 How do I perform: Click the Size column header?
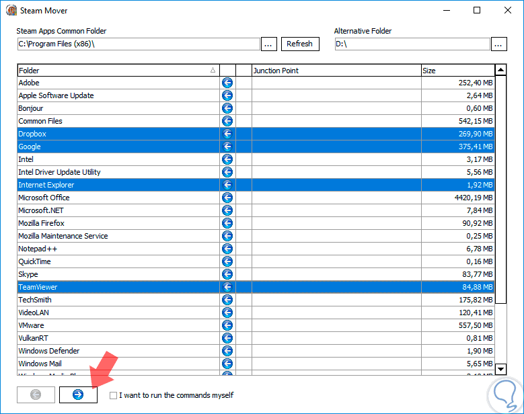click(x=458, y=71)
